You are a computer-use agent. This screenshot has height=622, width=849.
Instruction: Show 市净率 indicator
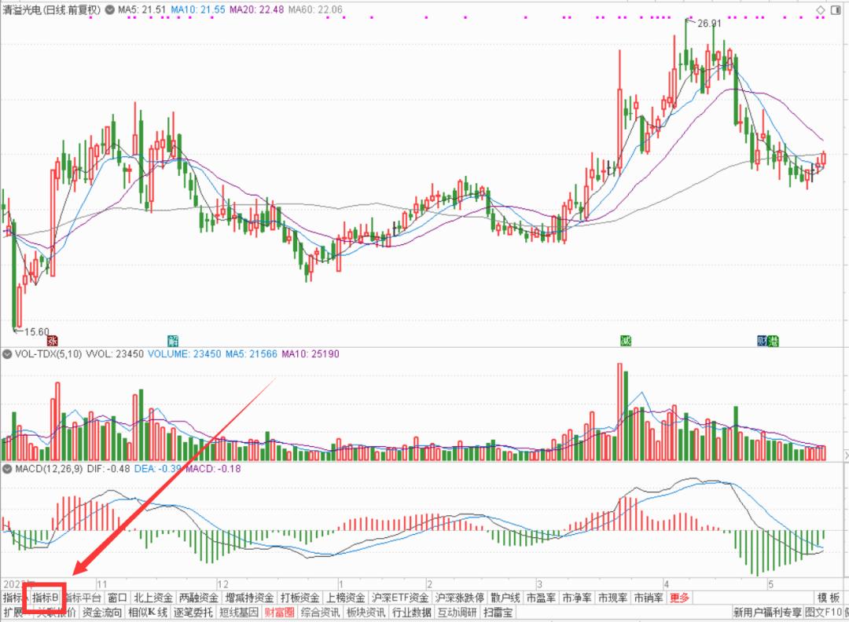(x=577, y=598)
